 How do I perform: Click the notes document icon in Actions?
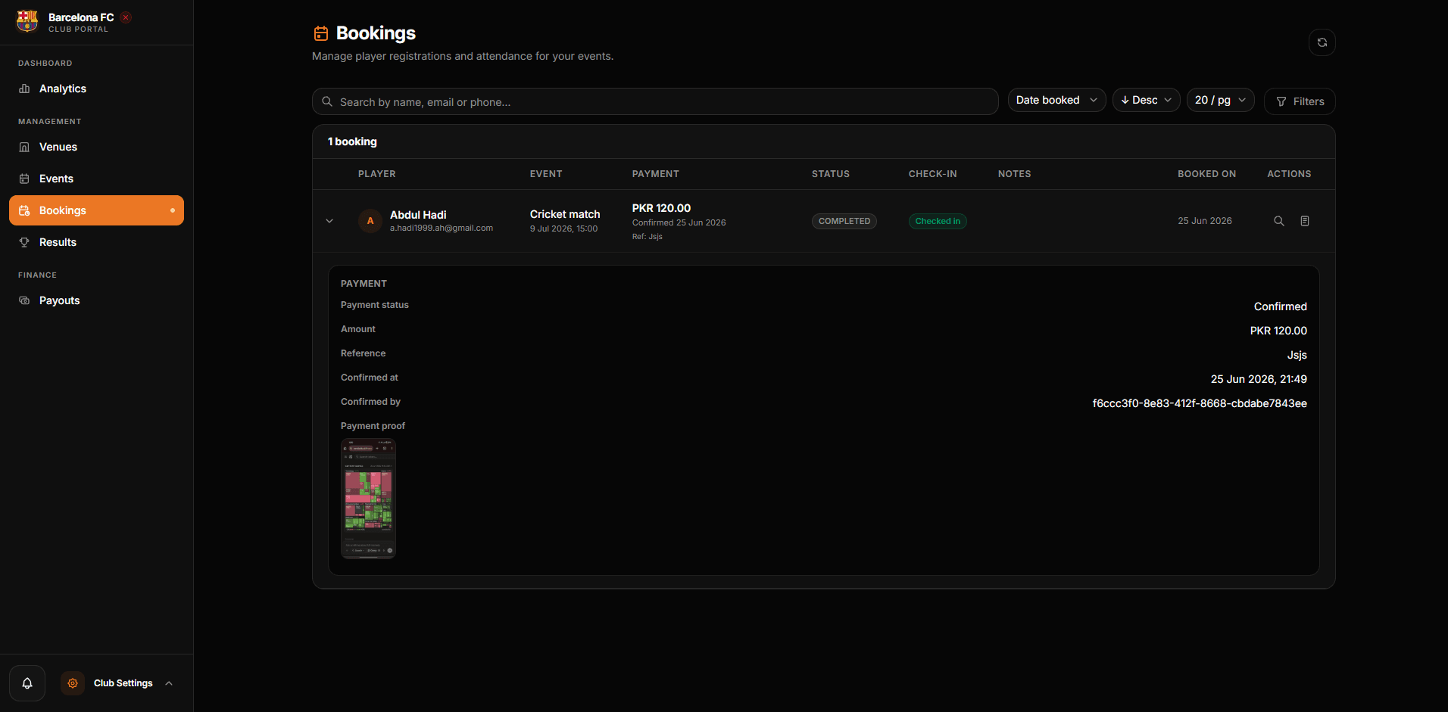coord(1305,221)
